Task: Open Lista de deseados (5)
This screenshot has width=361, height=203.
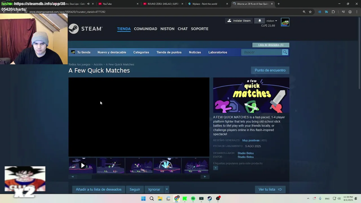Action: (x=271, y=45)
